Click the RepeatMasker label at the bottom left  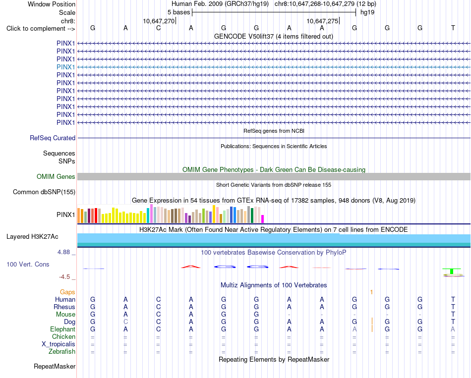pos(55,366)
